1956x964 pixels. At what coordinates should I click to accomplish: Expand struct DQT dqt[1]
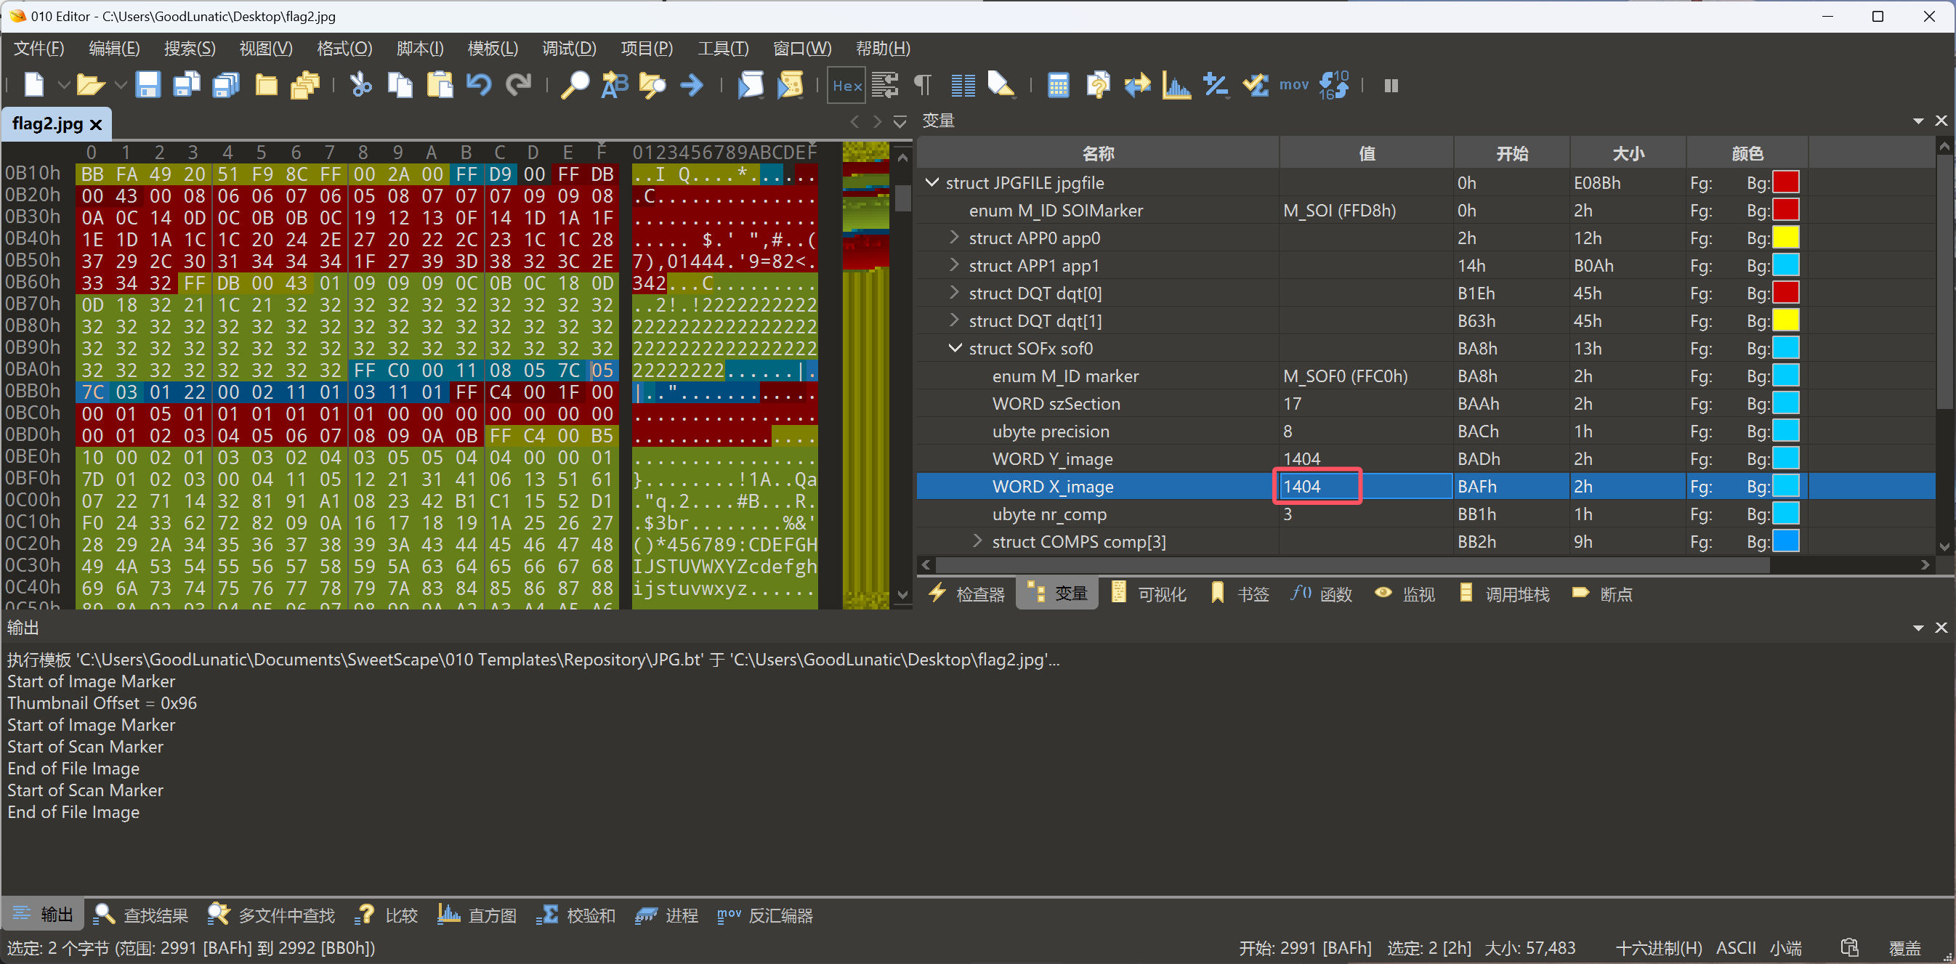point(955,320)
